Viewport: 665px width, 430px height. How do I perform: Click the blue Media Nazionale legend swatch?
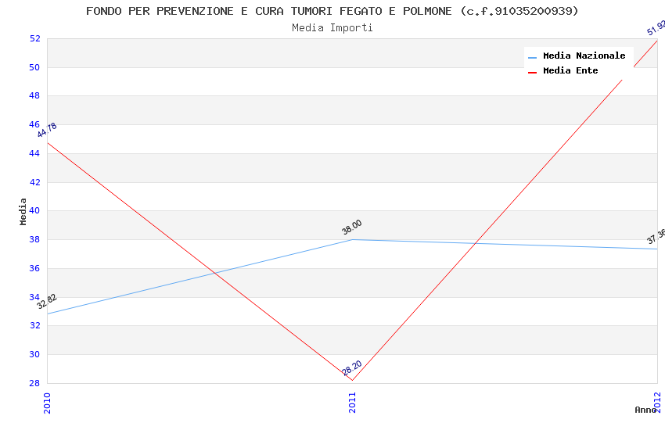(533, 57)
